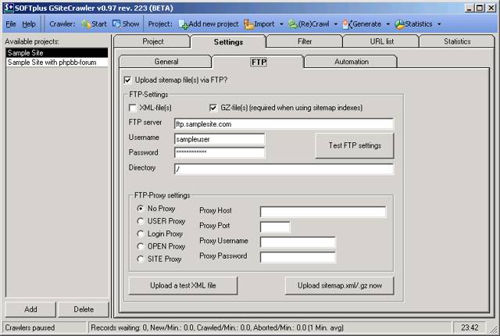500x336 pixels.
Task: Click the Delete project button
Action: (x=84, y=309)
